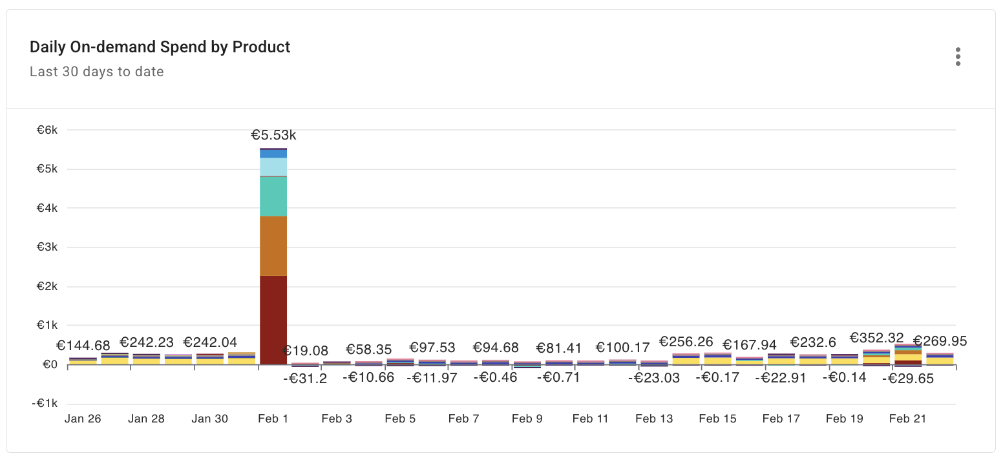
Task: Select the dark red segment of Feb 1 bar
Action: point(273,320)
